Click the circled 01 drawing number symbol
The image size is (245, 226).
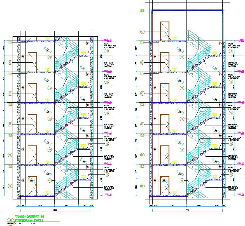pyautogui.click(x=11, y=220)
